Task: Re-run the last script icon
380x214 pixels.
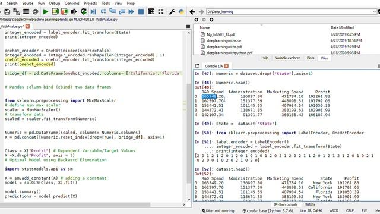Action: pyautogui.click(x=84, y=12)
